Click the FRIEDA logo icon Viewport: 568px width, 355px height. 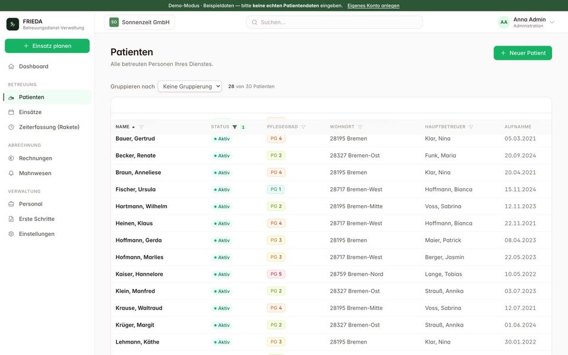tap(12, 24)
